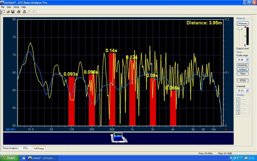This screenshot has height=161, width=257.
Task: Expand hidden system tray icons
Action: (231, 158)
